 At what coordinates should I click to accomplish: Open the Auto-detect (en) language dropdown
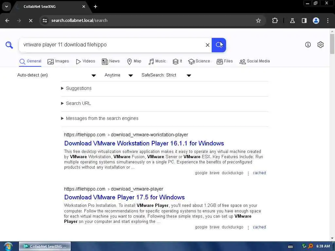tap(57, 75)
